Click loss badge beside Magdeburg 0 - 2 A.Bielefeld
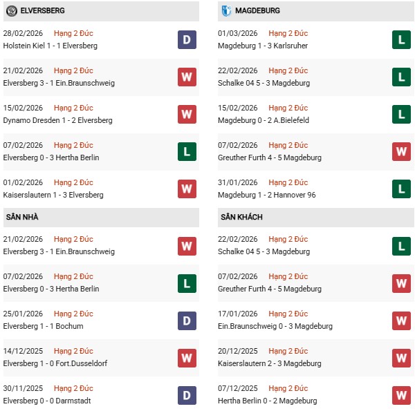The image size is (415, 411). (x=401, y=115)
